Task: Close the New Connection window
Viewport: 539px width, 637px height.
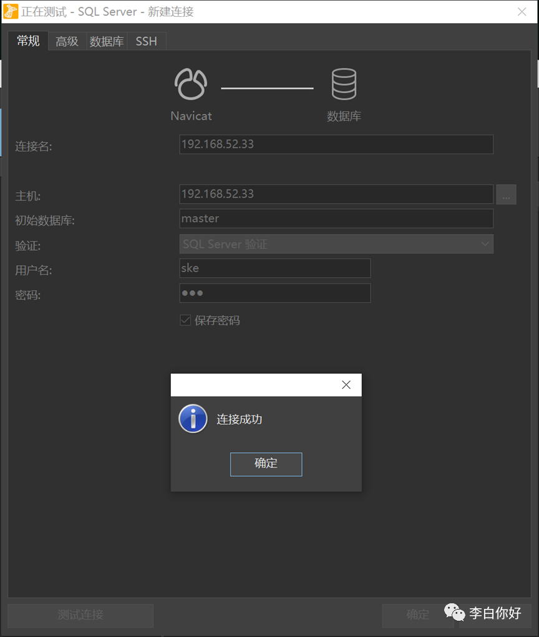Action: 522,12
